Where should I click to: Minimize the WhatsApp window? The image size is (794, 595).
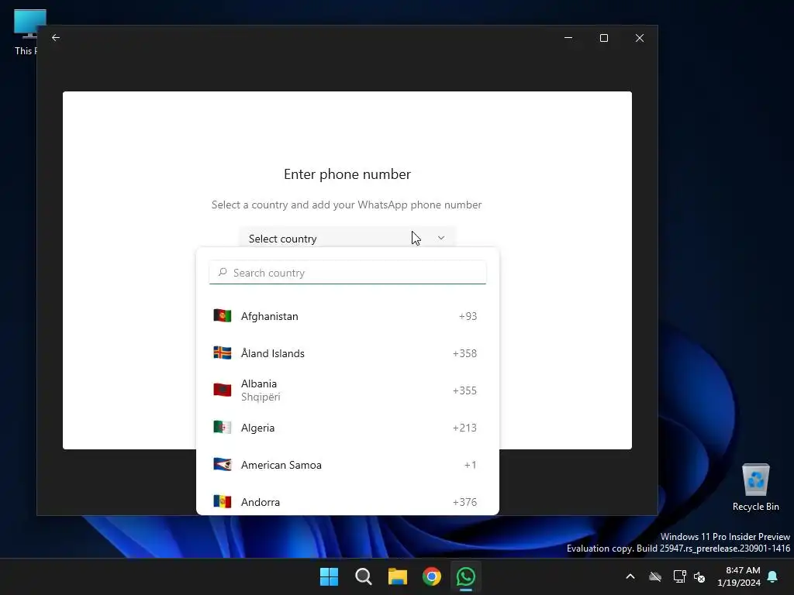tap(568, 37)
